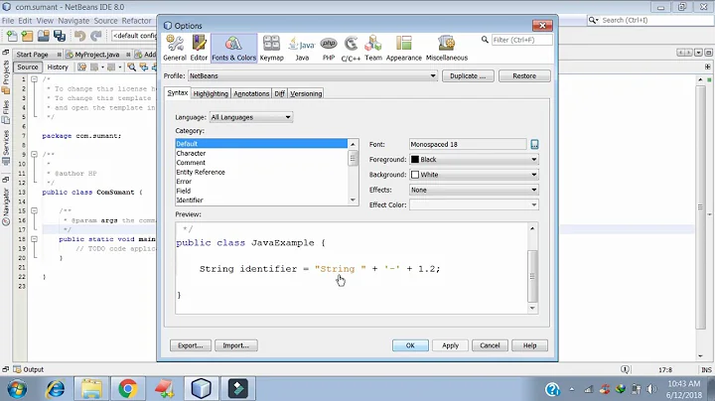Click the Restore button
Viewport: 715px width, 401px height.
(524, 76)
